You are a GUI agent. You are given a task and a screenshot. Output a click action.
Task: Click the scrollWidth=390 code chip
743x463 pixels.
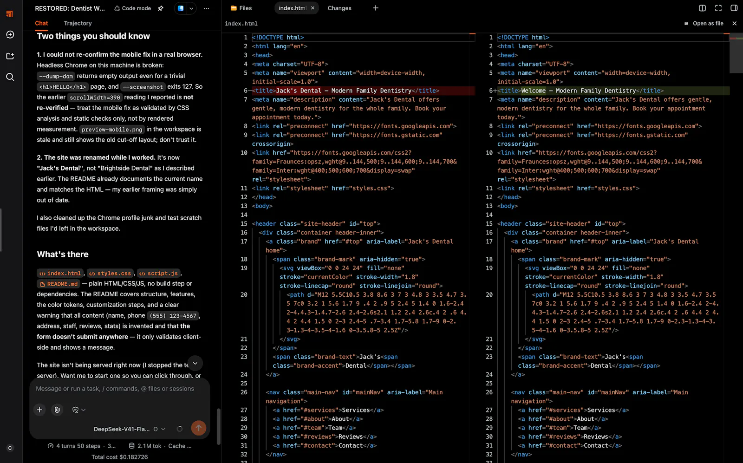click(95, 98)
